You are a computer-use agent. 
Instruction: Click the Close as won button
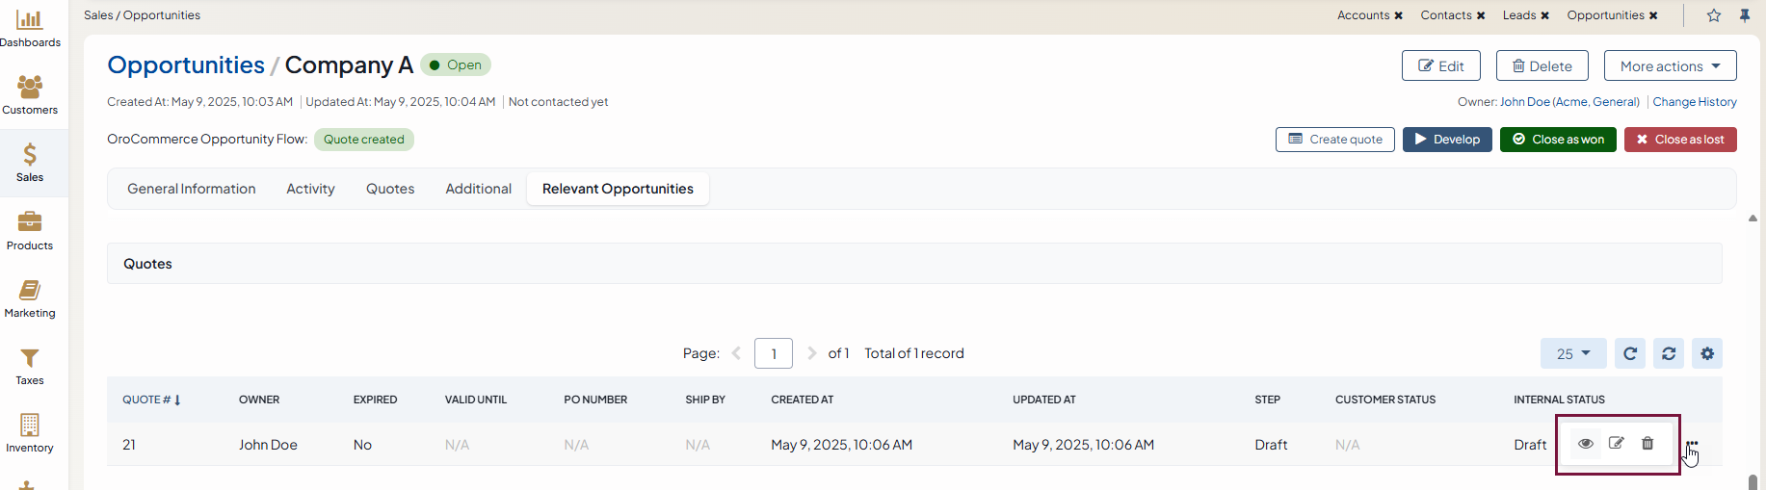(x=1558, y=140)
